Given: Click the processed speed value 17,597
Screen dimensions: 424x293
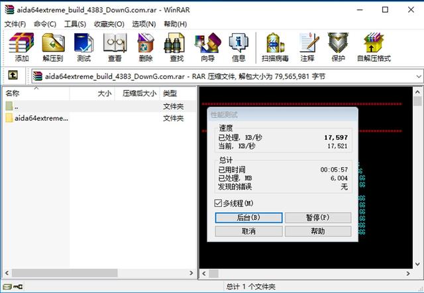Looking at the screenshot, I should [x=336, y=137].
